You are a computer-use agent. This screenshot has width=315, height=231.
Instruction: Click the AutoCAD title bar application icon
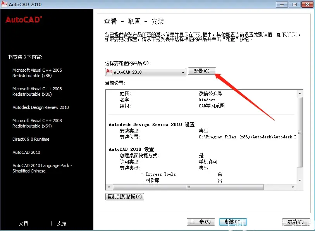click(x=4, y=4)
